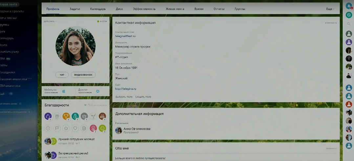Click the heart icon beside send gratitude
354x161 pixels.
click(85, 105)
